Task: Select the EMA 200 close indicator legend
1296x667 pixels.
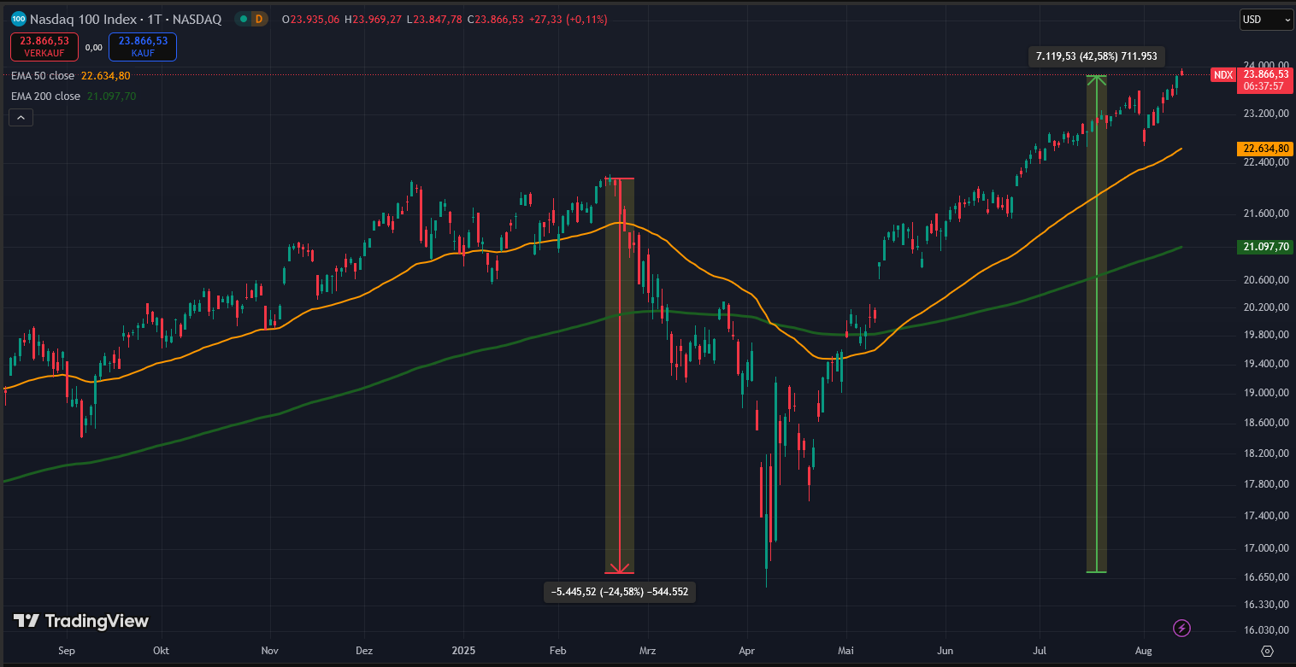Action: click(45, 97)
